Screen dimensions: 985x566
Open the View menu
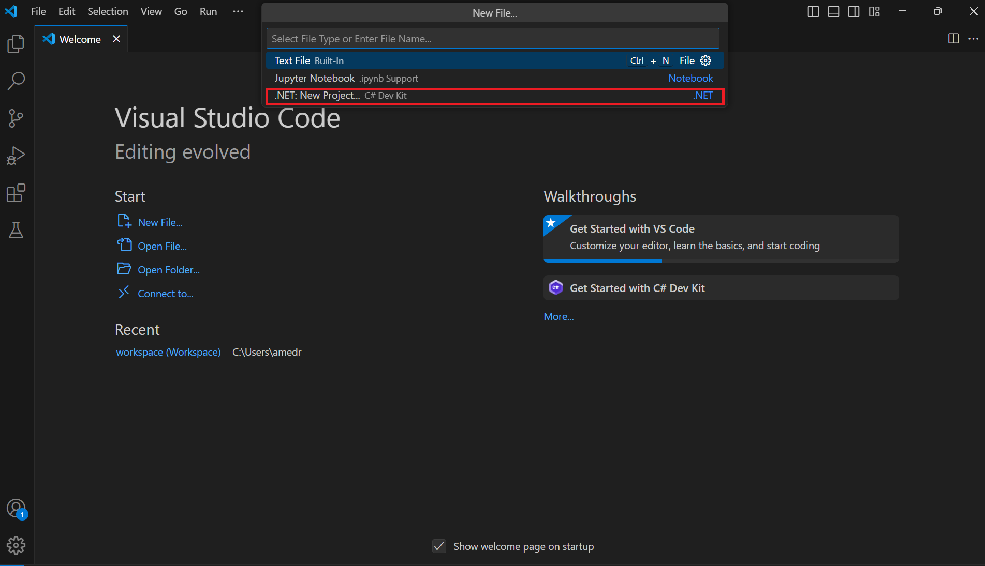click(x=151, y=11)
